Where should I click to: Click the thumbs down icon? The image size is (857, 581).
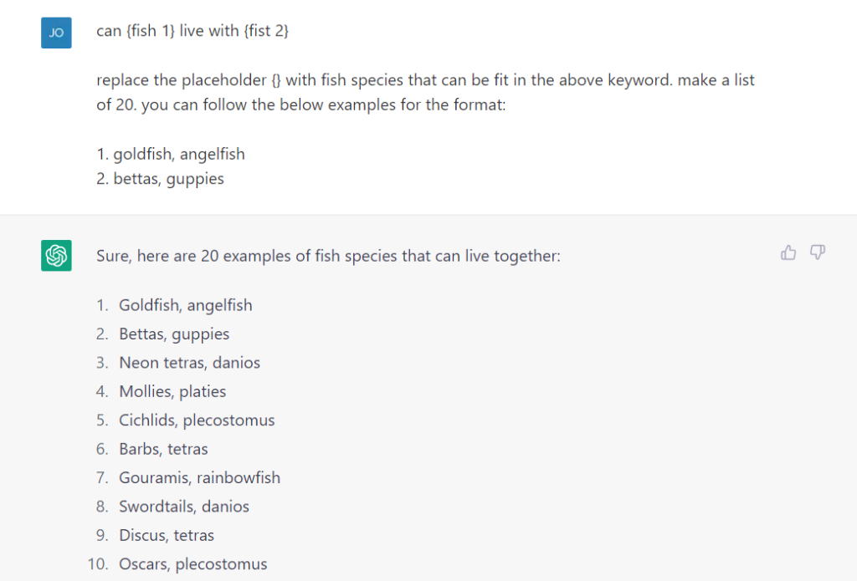818,252
